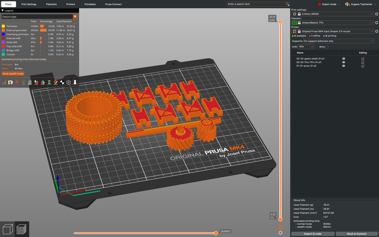
Task: Open editing options for 05-02-Tire-TPU-01.stl
Action: click(x=363, y=62)
